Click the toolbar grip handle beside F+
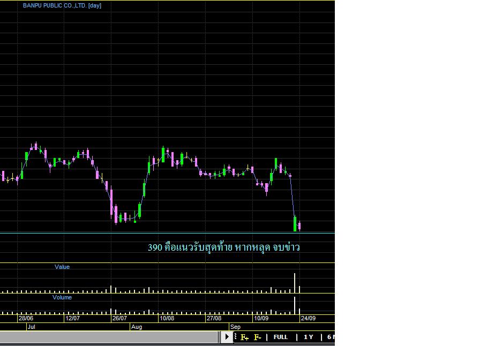This screenshot has height=346, width=502. point(236,337)
